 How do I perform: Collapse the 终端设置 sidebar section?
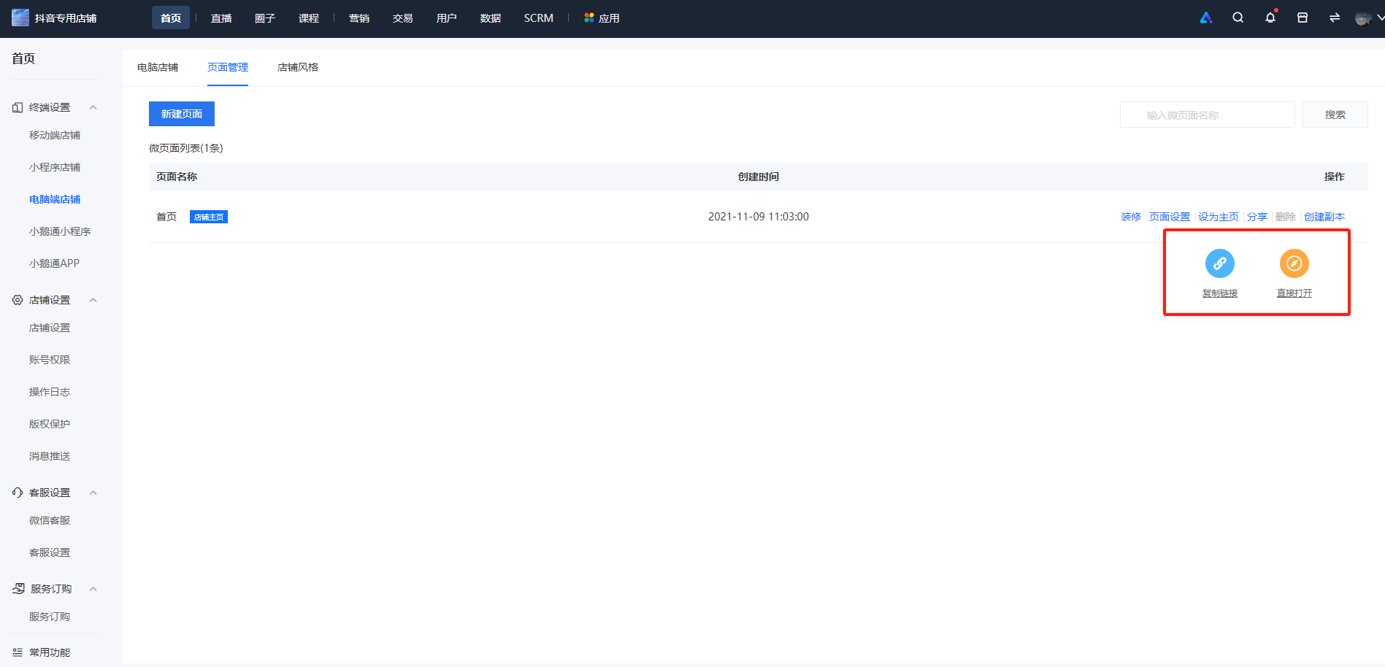pos(93,107)
